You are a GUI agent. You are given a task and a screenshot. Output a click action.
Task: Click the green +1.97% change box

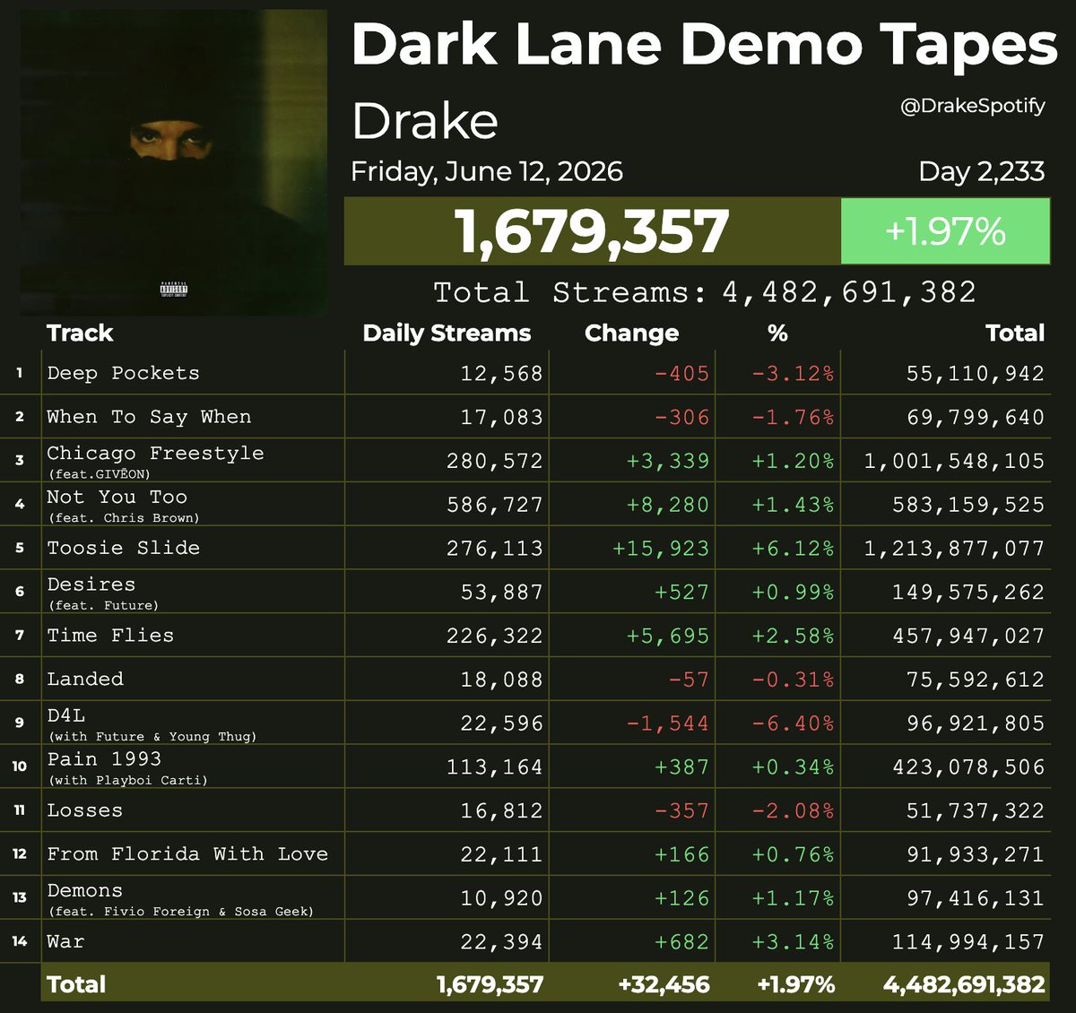pos(945,231)
